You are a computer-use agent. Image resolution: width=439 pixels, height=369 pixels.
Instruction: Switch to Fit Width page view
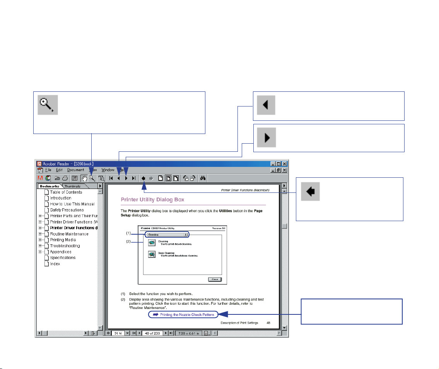(176, 178)
